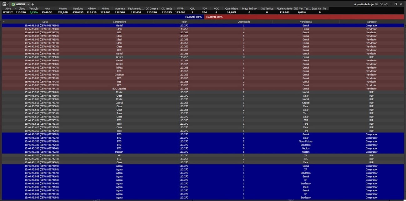Open the chart line icon at top right
This screenshot has height=201, width=406.
(x=386, y=4)
